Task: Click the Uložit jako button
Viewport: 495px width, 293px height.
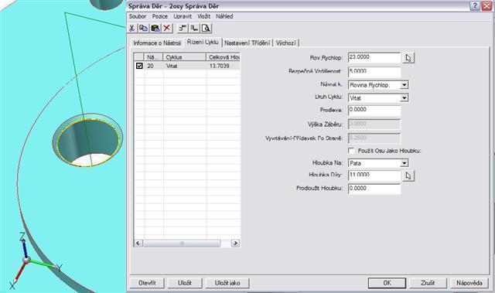Action: click(227, 283)
